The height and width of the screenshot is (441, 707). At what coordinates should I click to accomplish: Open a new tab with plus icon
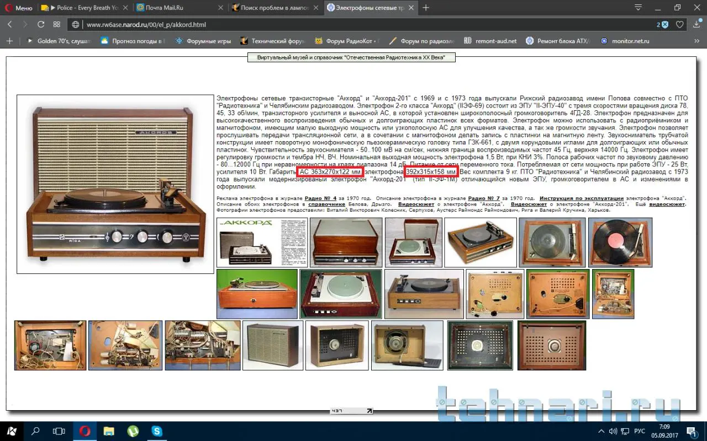point(426,8)
